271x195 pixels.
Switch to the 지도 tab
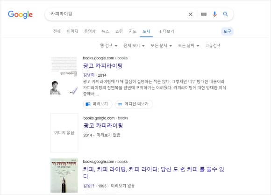tap(133, 31)
